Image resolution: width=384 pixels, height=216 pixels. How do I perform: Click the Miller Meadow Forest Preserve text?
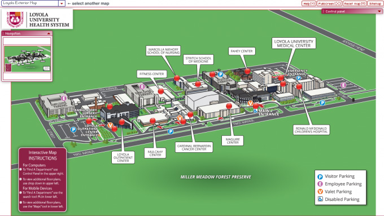(216, 177)
